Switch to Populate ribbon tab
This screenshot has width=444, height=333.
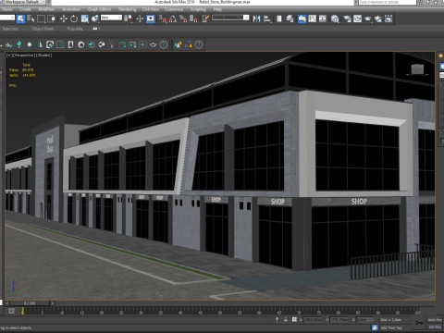tap(75, 29)
